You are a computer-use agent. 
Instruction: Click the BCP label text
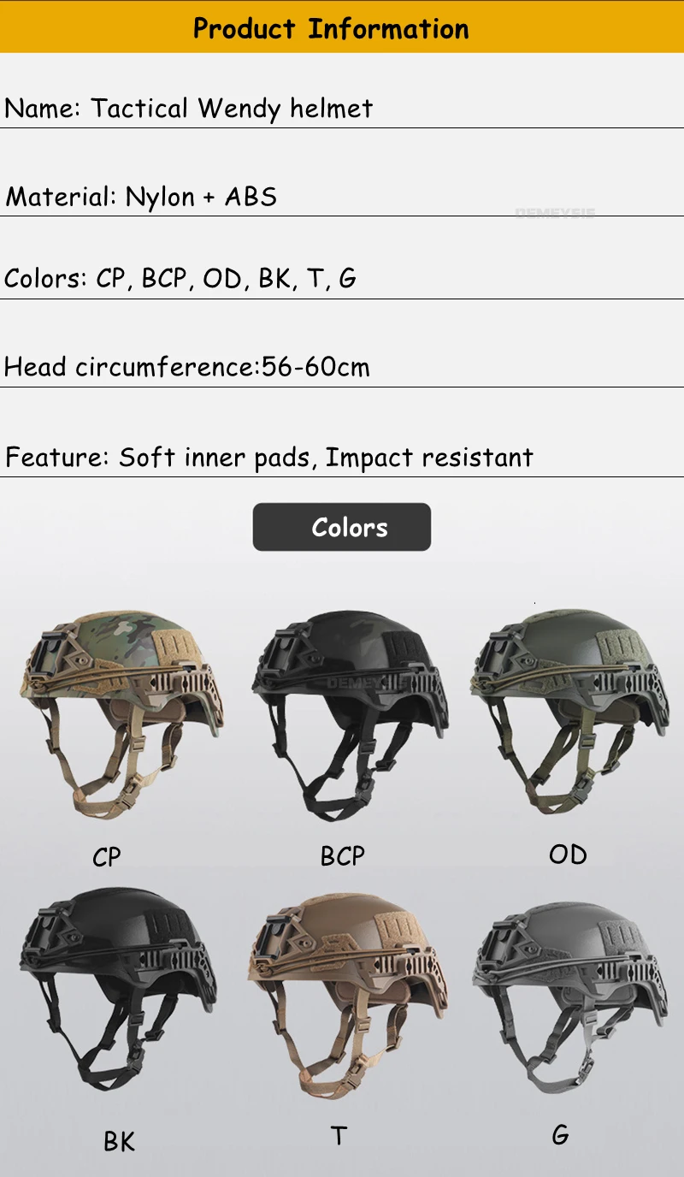click(x=342, y=855)
